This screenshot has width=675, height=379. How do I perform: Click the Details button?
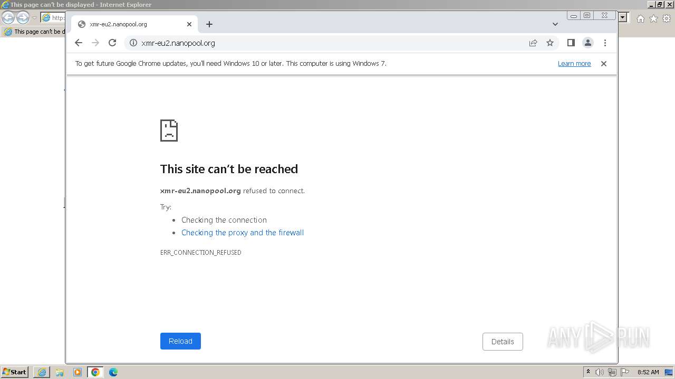pos(503,342)
